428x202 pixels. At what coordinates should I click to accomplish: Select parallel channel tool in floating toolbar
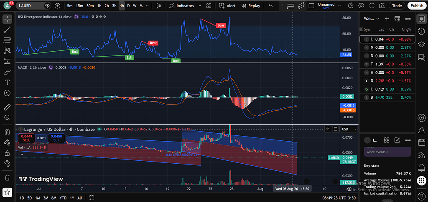301,6
